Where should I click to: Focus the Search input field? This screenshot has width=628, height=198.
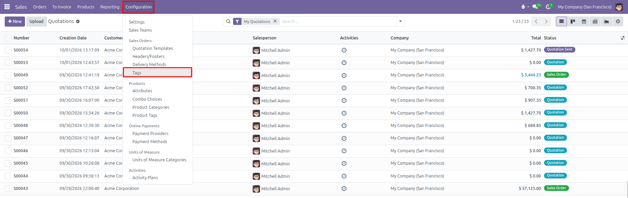click(338, 21)
